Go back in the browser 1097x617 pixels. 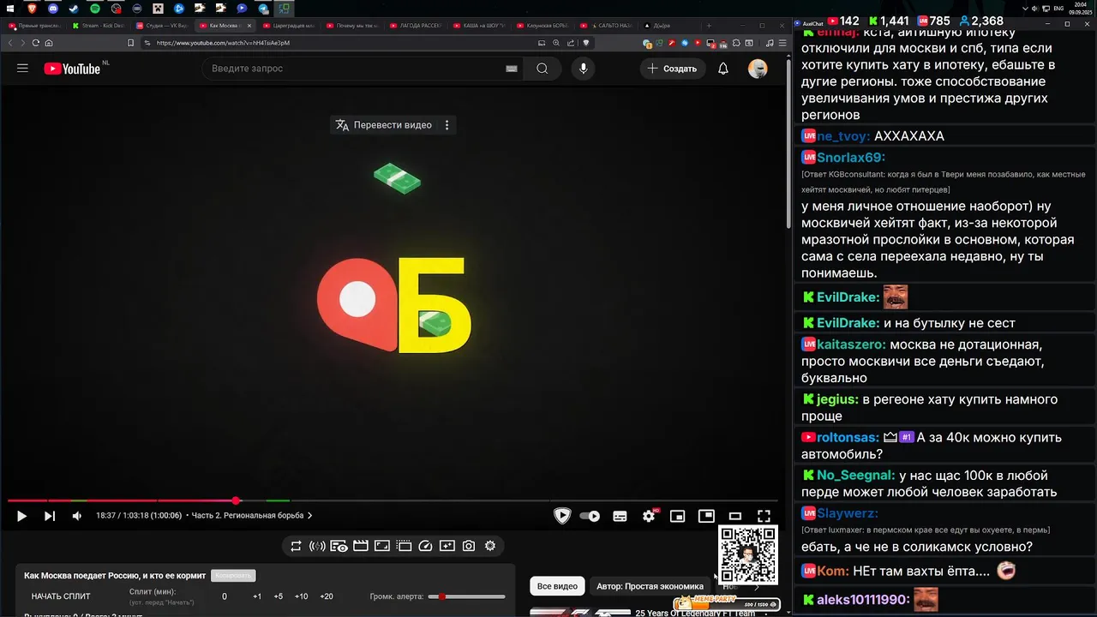11,43
